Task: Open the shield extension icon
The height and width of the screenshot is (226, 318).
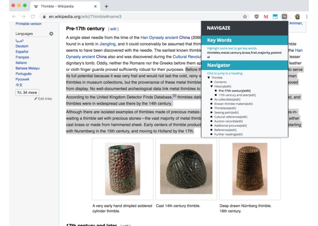Action: pyautogui.click(x=256, y=16)
